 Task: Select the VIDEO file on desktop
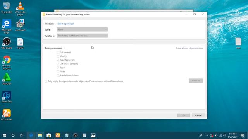pyautogui.click(x=20, y=43)
